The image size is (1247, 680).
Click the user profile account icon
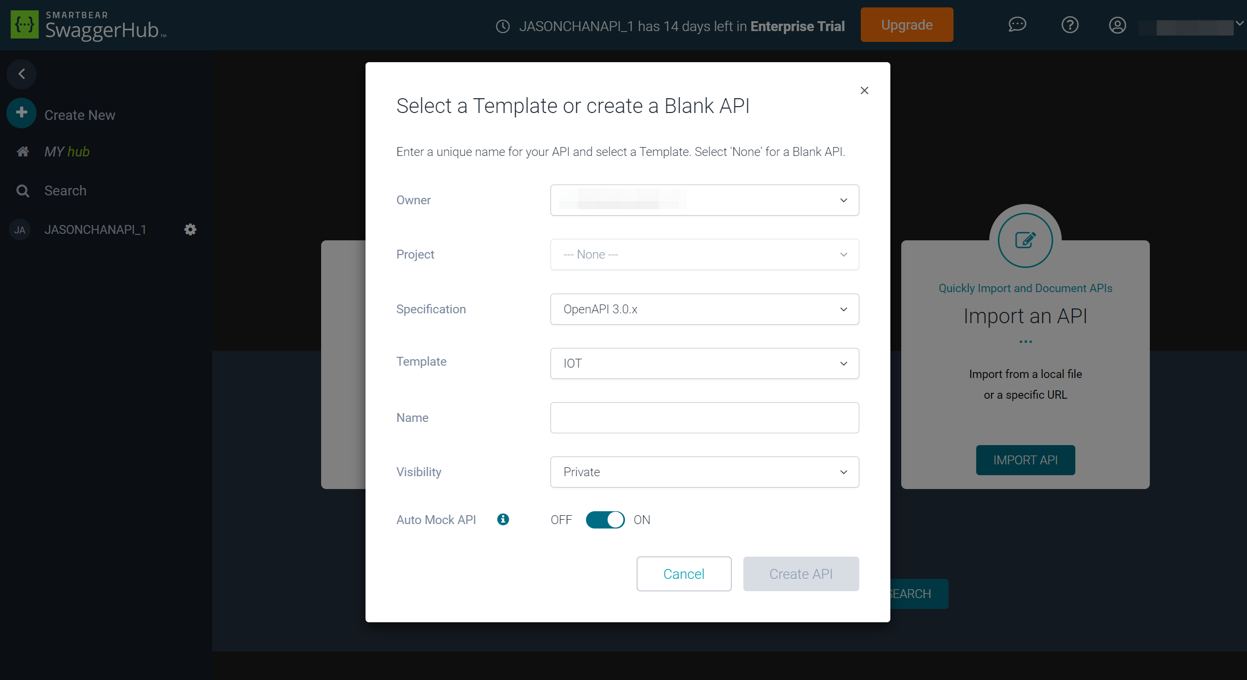tap(1117, 25)
